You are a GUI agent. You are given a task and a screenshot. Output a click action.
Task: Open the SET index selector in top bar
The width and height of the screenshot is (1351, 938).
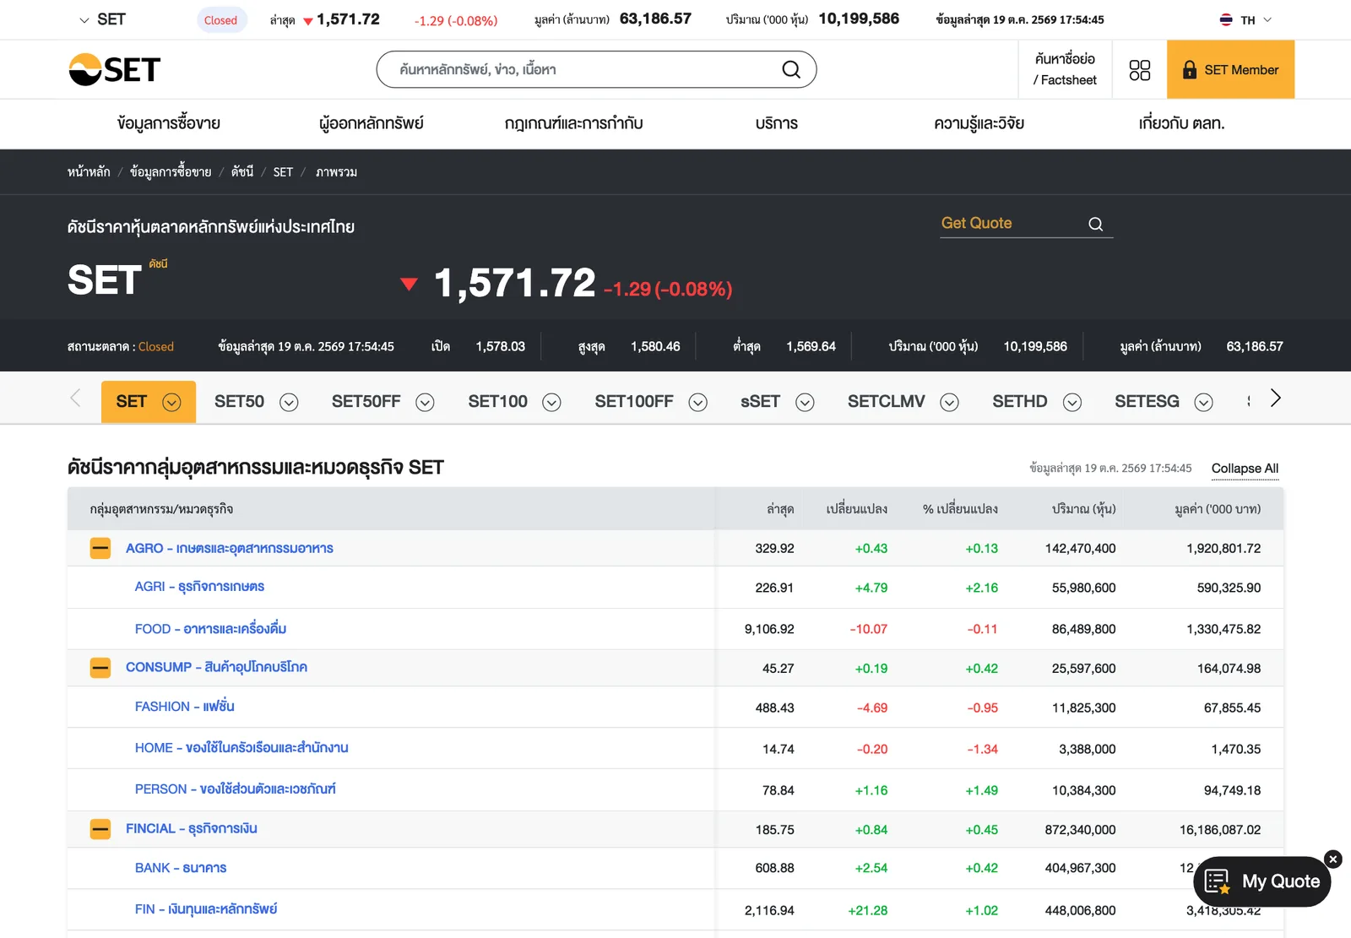tap(102, 19)
